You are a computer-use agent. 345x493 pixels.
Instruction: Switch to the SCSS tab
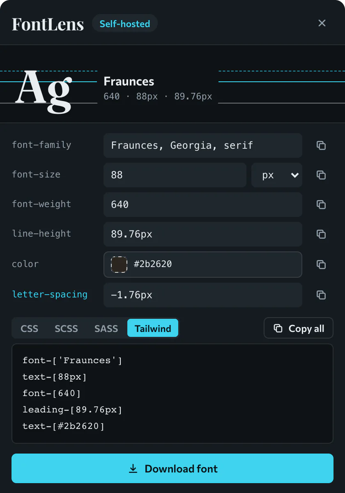click(x=66, y=328)
